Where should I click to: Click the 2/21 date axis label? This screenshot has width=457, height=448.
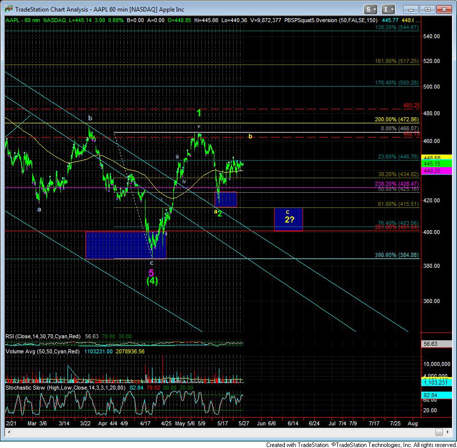pos(11,423)
